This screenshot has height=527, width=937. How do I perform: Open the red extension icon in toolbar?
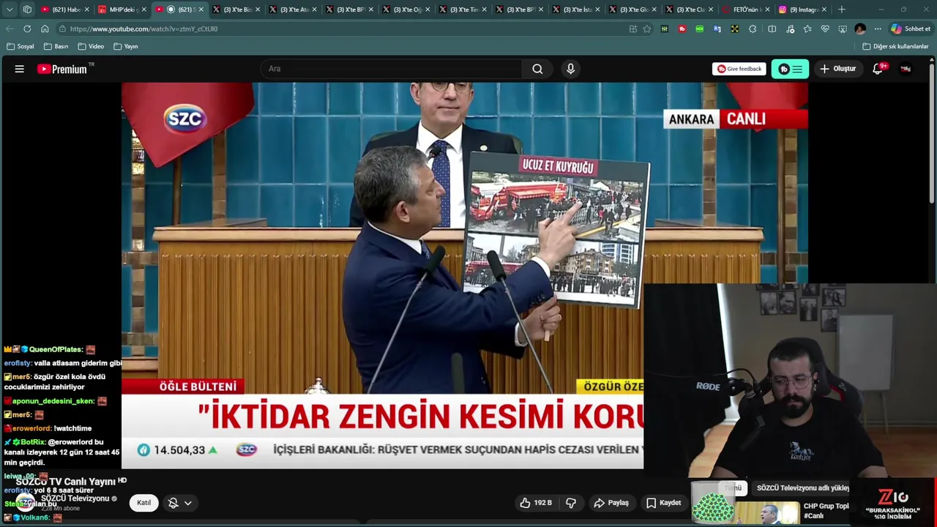pos(682,29)
